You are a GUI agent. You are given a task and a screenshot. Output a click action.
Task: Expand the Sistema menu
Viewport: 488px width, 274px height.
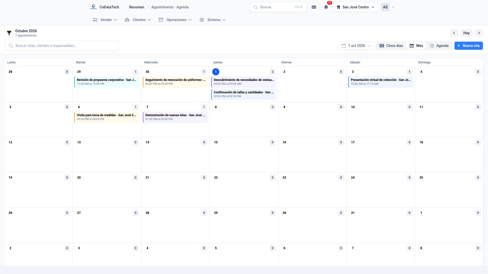click(x=213, y=20)
